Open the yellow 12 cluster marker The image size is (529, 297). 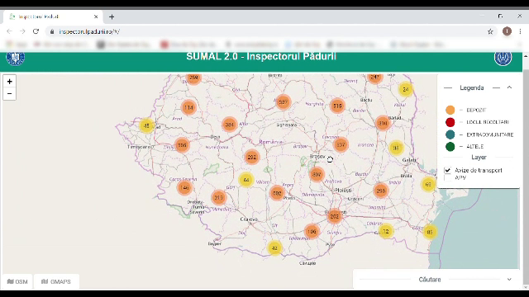[386, 231]
